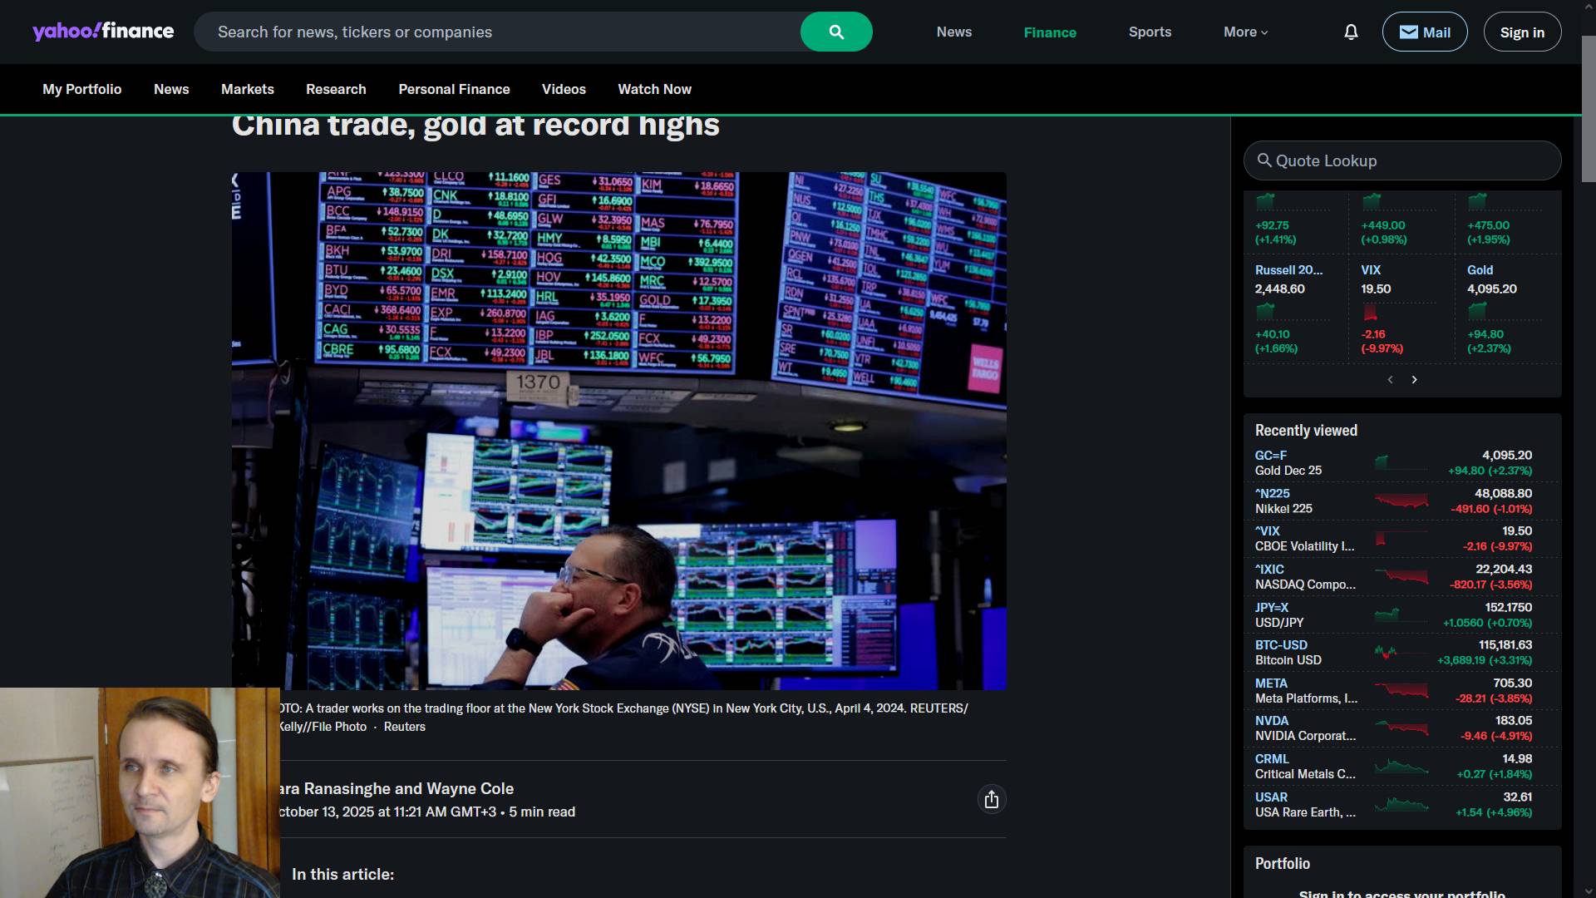Viewport: 1596px width, 898px height.
Task: Click the green search magnifier button
Action: pyautogui.click(x=836, y=32)
